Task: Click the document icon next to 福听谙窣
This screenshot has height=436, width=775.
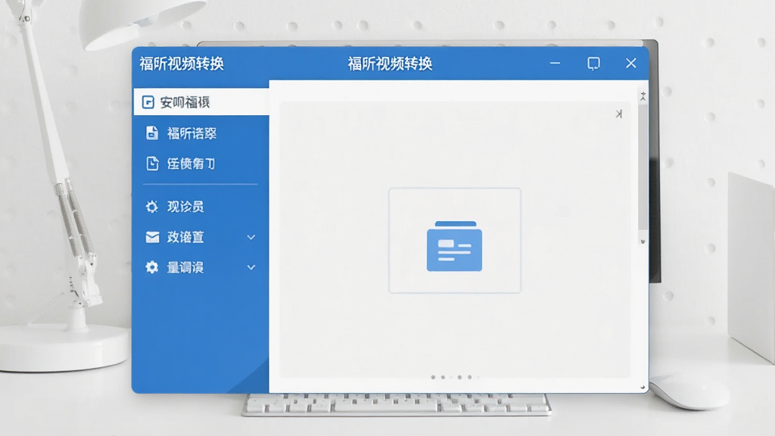Action: (x=152, y=133)
